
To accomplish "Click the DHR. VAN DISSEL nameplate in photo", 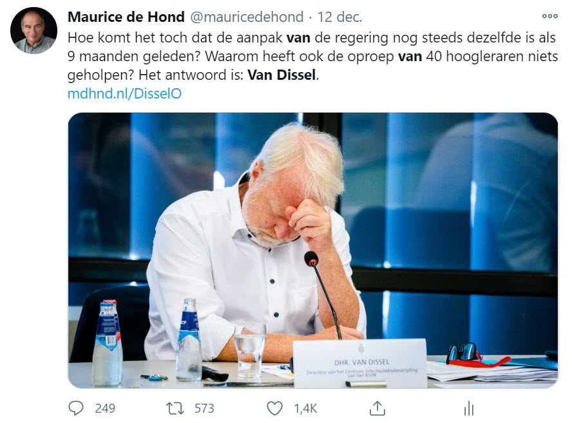I will (360, 364).
